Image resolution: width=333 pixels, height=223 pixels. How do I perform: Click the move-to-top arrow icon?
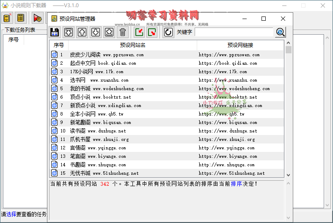pyautogui.click(x=69, y=32)
